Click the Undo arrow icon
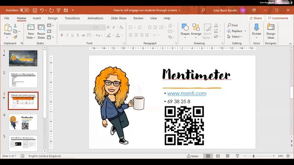 click(42, 10)
